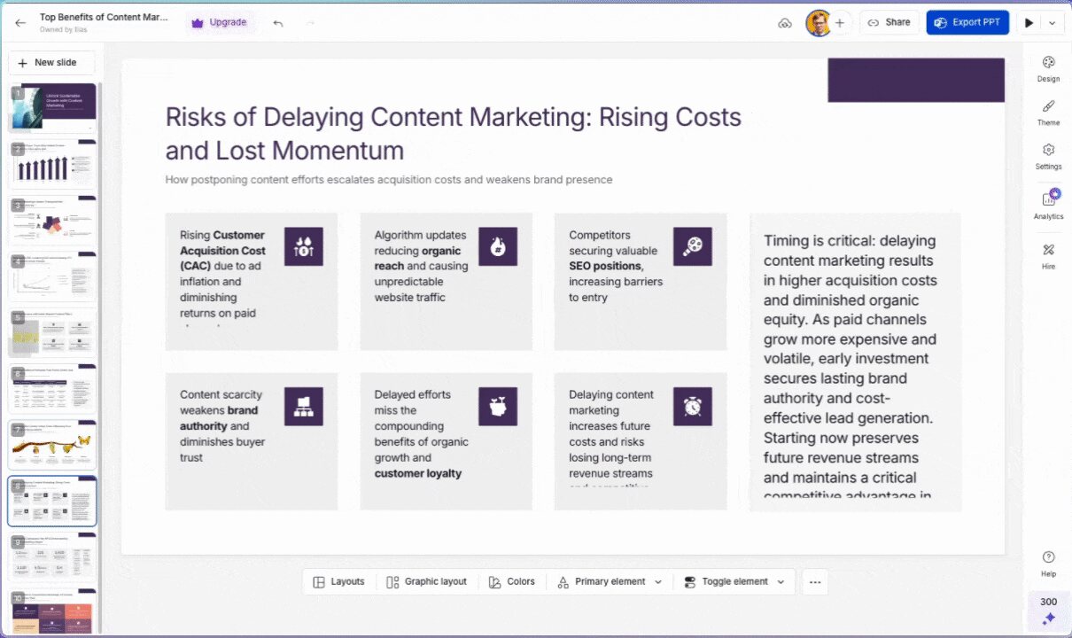Add a New slide
This screenshot has width=1072, height=638.
click(x=51, y=63)
